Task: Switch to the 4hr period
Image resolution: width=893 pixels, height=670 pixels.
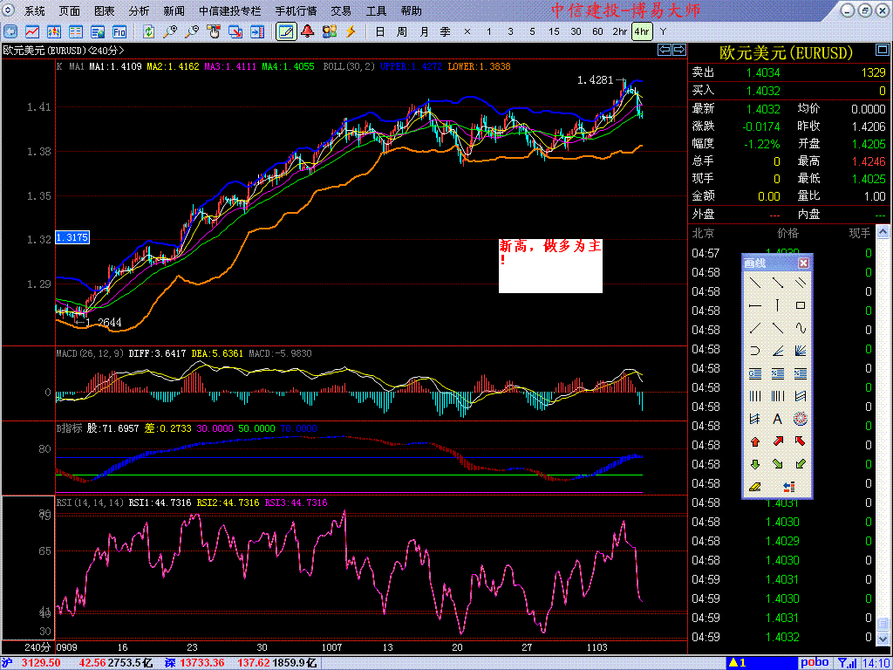Action: [x=642, y=31]
